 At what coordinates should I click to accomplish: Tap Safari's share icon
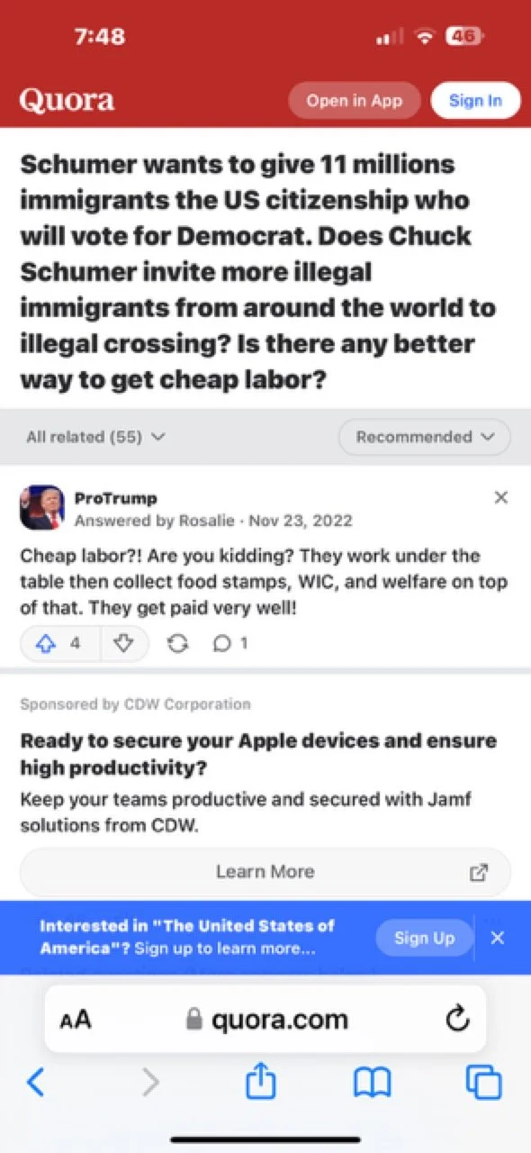[260, 1081]
